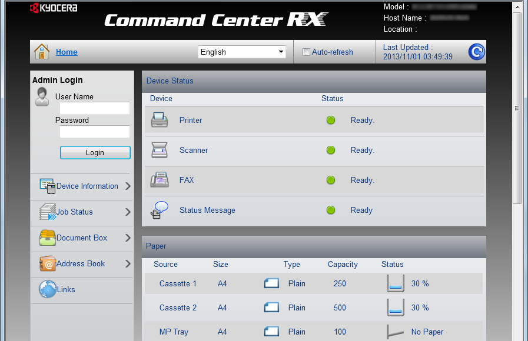The height and width of the screenshot is (341, 528).
Task: Click the capacity value 500
Action: (340, 307)
